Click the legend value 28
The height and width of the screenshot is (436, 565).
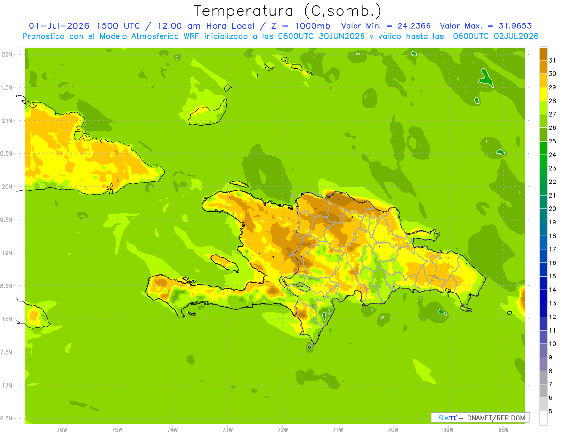tap(553, 101)
